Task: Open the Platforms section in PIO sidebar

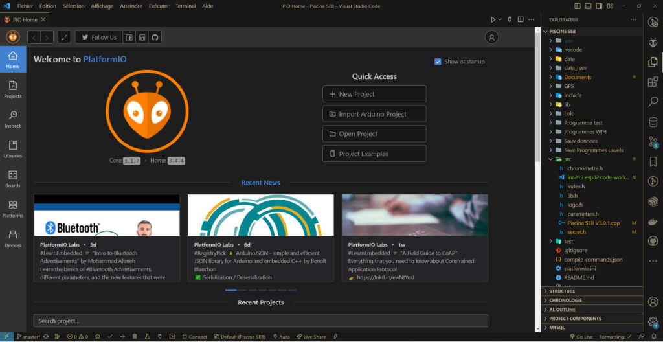Action: click(13, 209)
